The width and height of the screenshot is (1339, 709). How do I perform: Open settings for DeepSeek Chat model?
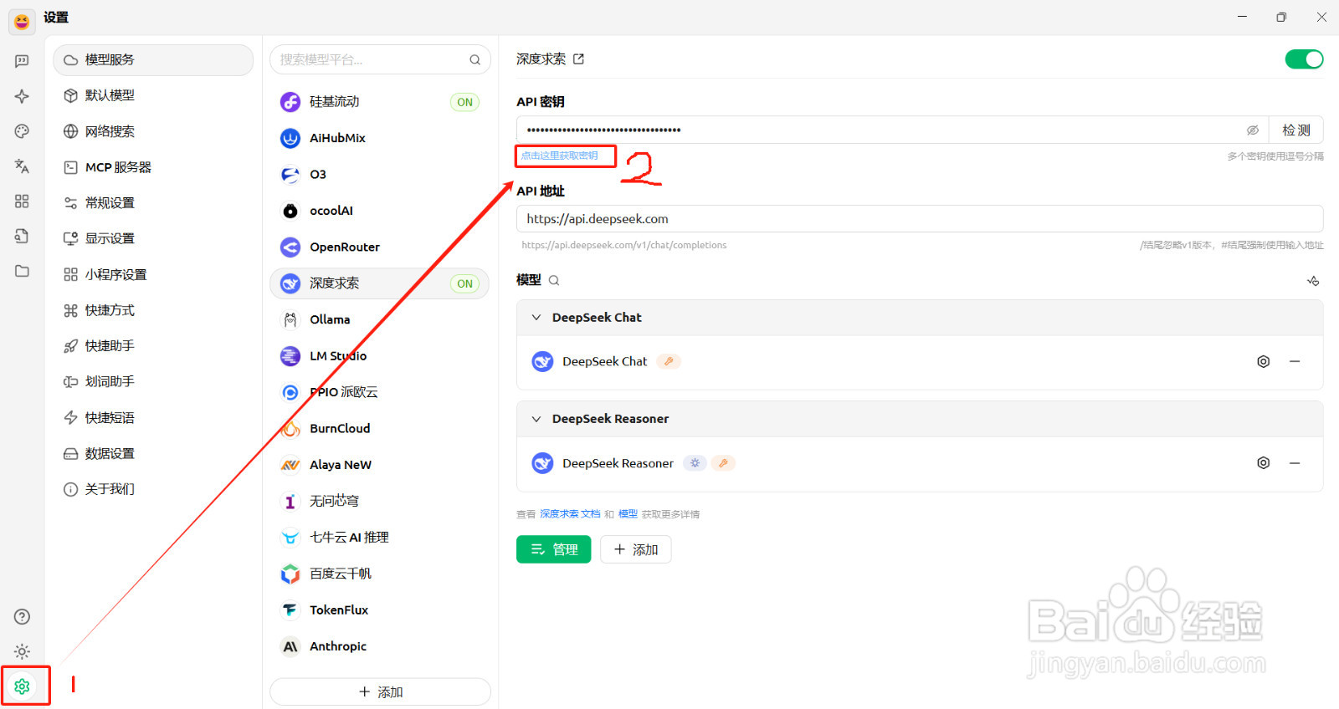point(1264,362)
